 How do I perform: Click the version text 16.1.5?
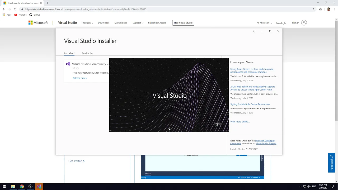pyautogui.click(x=76, y=68)
